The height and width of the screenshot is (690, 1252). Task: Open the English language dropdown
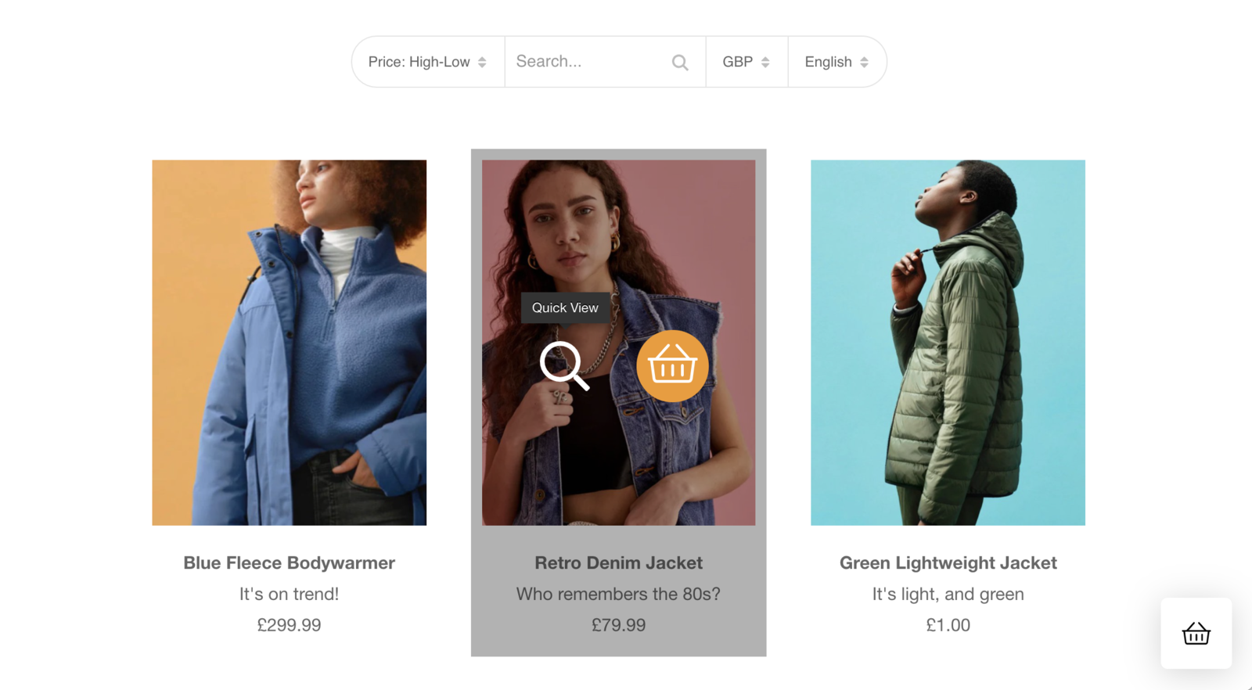tap(836, 62)
